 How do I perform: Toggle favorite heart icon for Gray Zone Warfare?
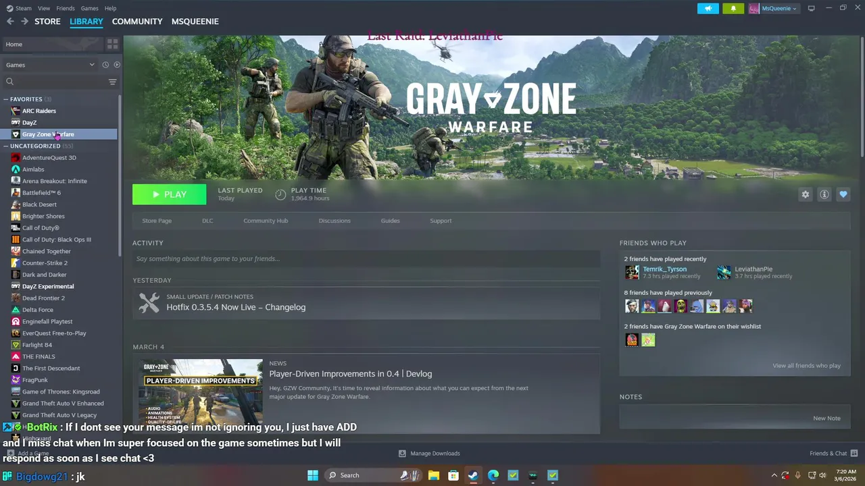coord(843,194)
